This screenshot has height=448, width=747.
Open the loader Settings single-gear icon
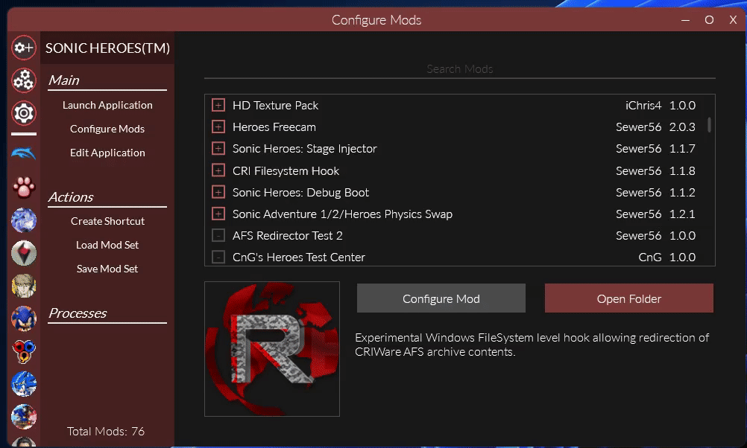point(24,113)
